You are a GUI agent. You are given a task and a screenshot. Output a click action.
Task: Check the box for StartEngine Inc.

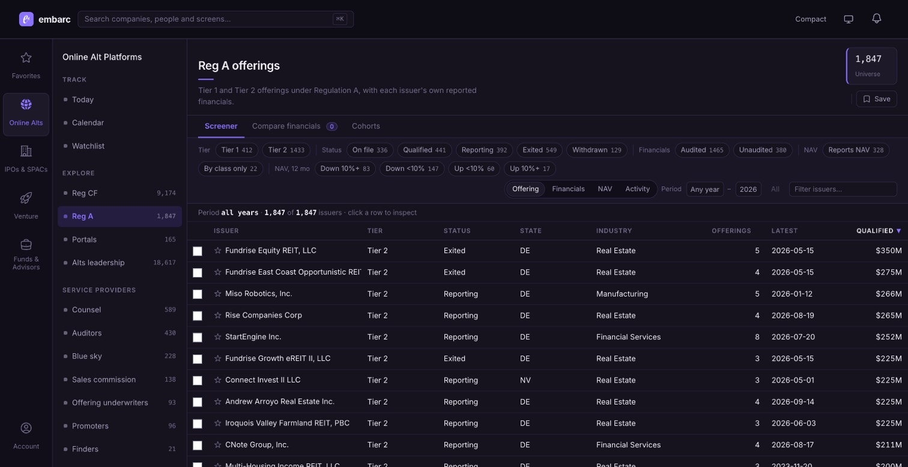coord(198,338)
